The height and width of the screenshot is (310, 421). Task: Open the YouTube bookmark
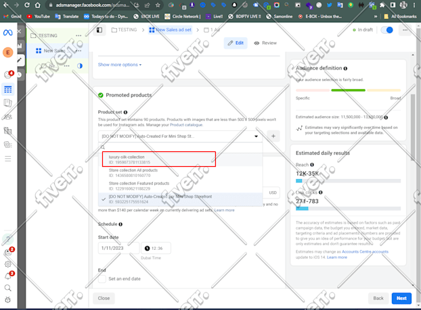click(39, 16)
